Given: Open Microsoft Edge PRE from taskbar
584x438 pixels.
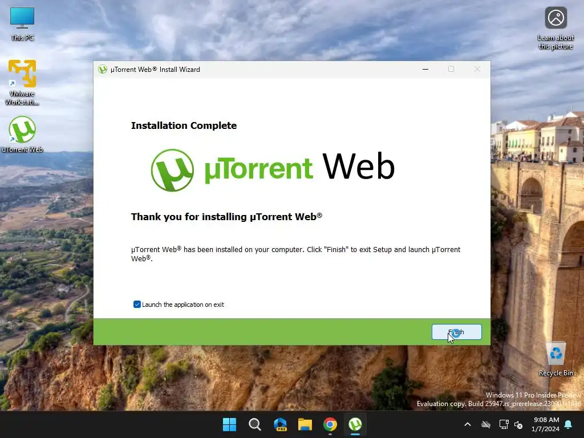Looking at the screenshot, I should 280,424.
